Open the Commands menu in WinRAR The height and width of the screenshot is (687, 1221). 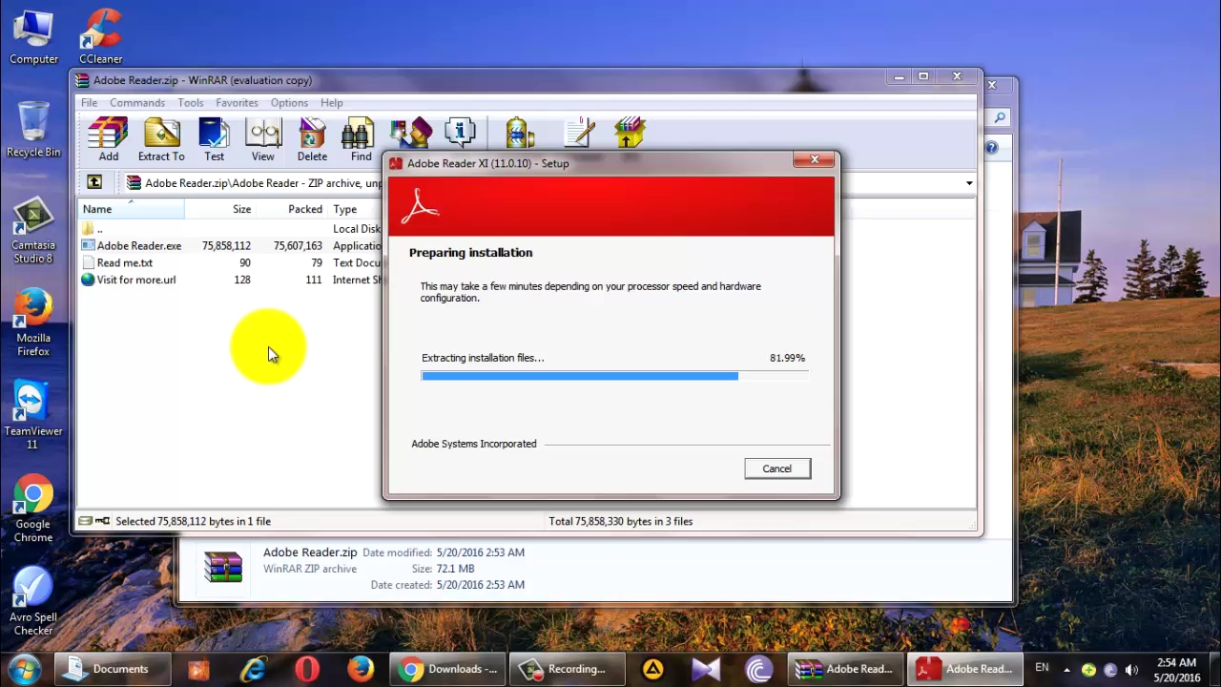[x=137, y=103]
